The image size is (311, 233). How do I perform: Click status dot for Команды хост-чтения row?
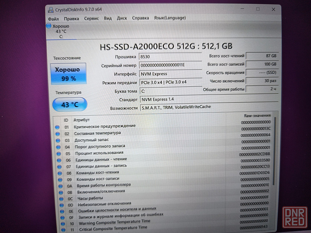click(60, 173)
